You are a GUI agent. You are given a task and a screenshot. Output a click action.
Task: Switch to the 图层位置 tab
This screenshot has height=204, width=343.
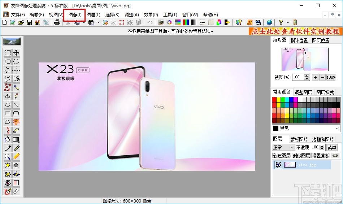pyautogui.click(x=321, y=40)
